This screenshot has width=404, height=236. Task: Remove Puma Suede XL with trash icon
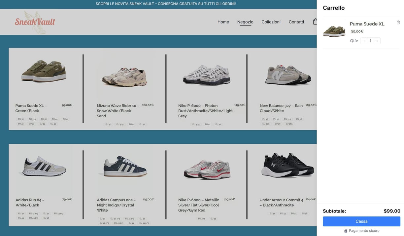398,22
